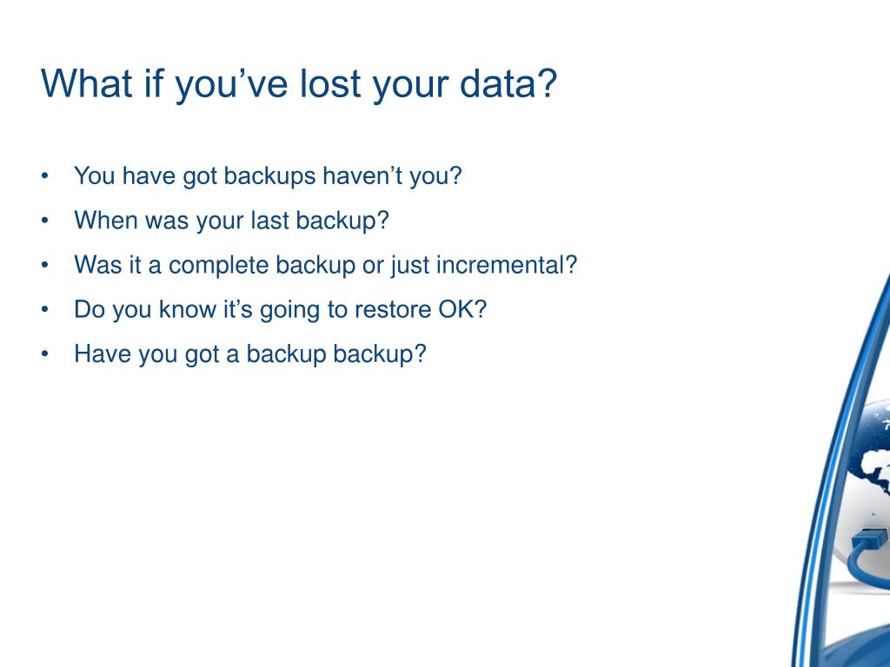Click the word 'incremental' in third bullet
Screen dimensions: 890x667
pyautogui.click(x=500, y=265)
